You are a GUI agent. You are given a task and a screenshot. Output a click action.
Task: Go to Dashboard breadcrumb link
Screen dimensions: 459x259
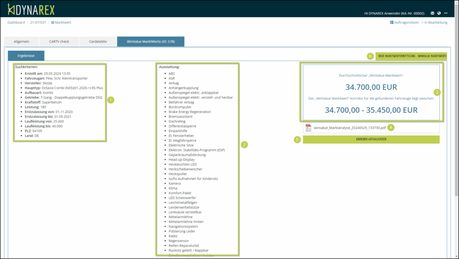click(16, 22)
